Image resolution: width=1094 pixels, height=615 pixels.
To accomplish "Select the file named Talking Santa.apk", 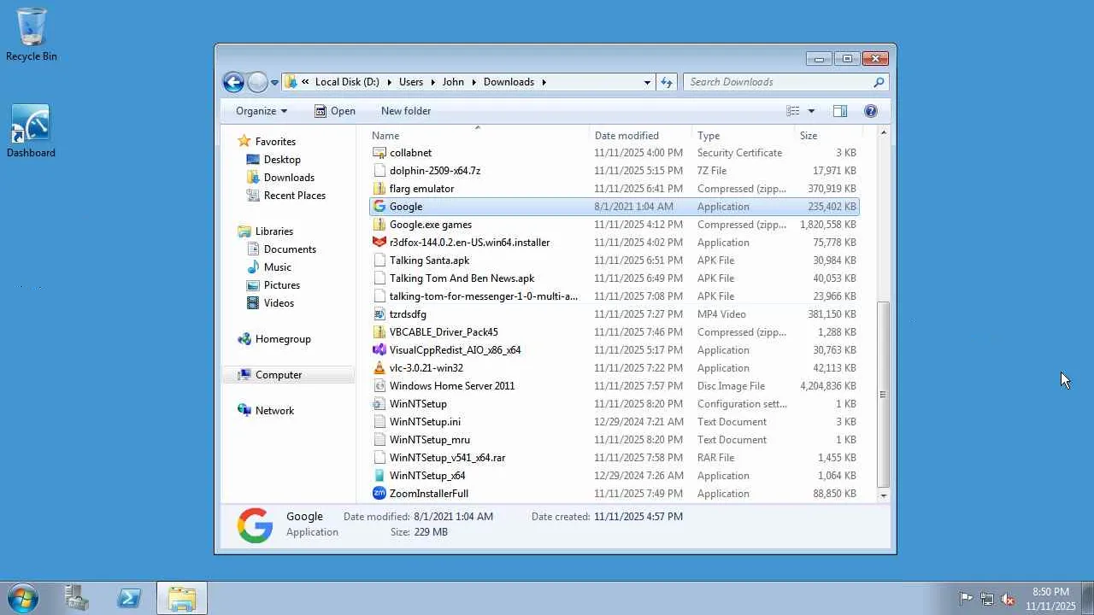I will (x=429, y=261).
